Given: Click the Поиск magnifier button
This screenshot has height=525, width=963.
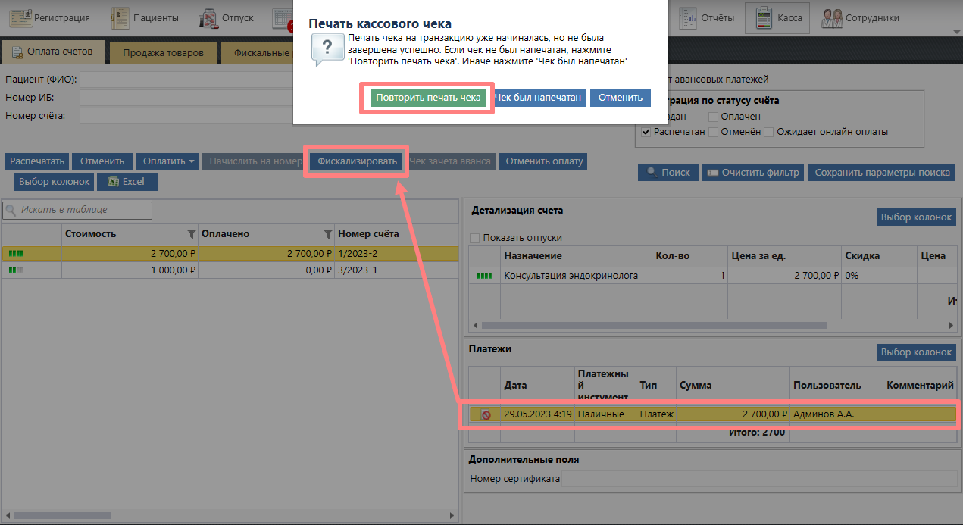Looking at the screenshot, I should 668,173.
